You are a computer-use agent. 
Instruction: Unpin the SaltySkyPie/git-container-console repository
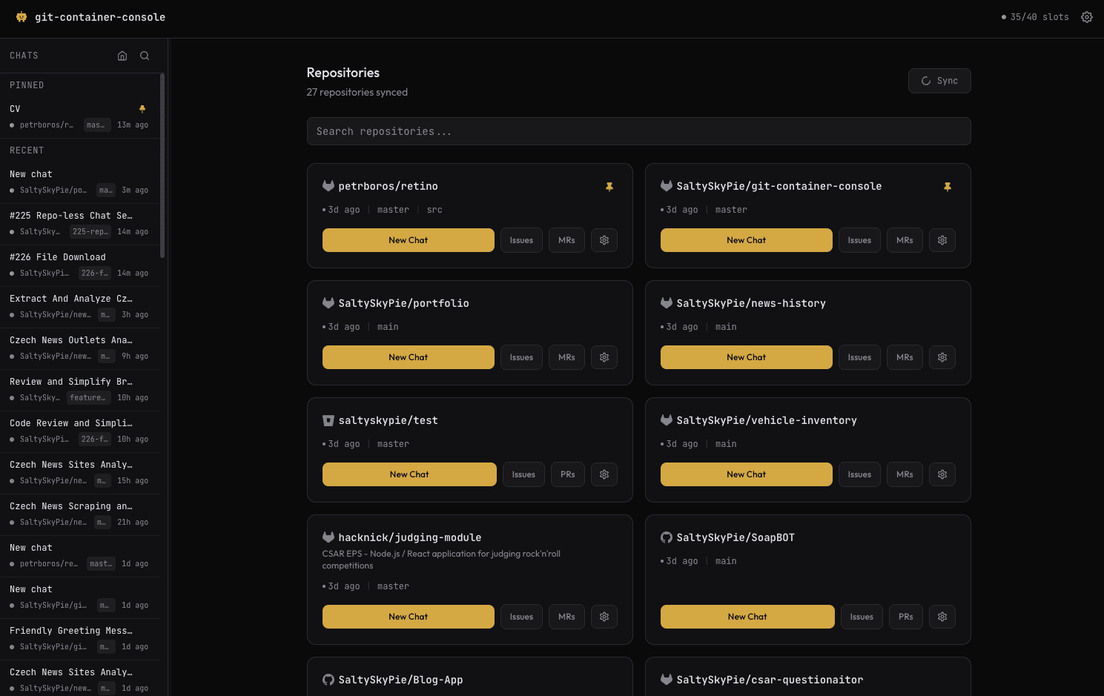coord(948,187)
